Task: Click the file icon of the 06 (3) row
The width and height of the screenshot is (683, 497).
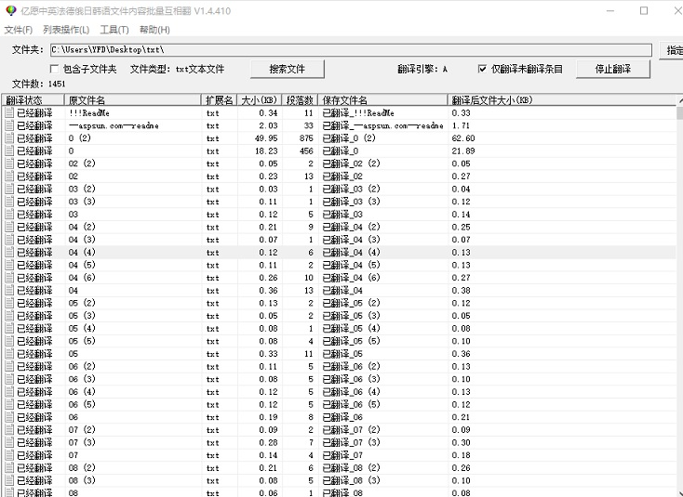Action: 9,379
